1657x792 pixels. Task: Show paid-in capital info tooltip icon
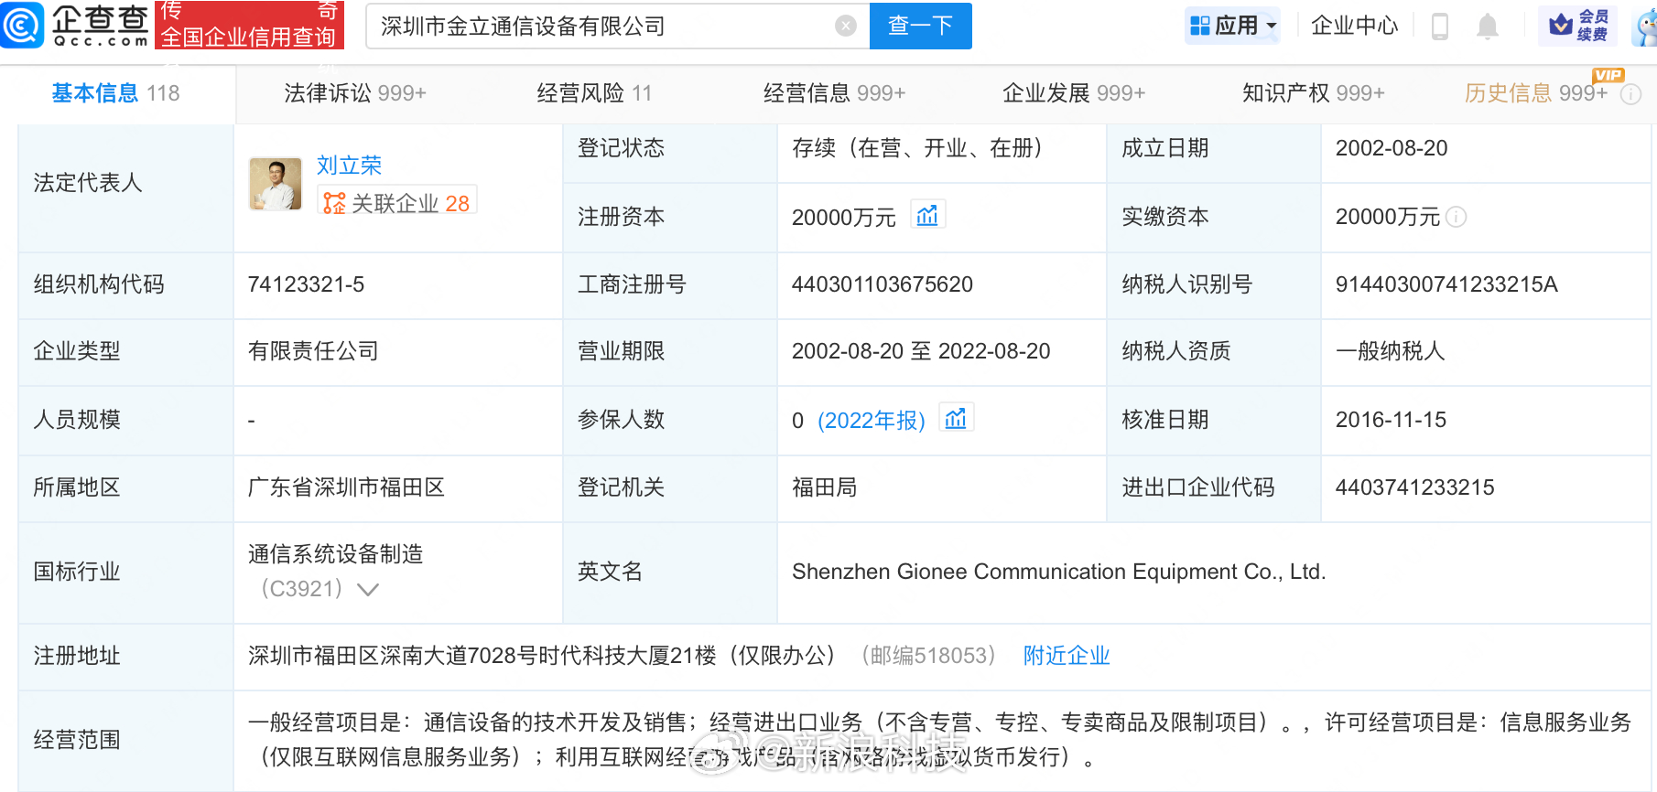pyautogui.click(x=1456, y=217)
